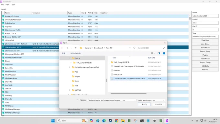Image resolution: width=220 pixels, height=124 pixels.
Task: Go up one folder level
Action: (x=76, y=48)
